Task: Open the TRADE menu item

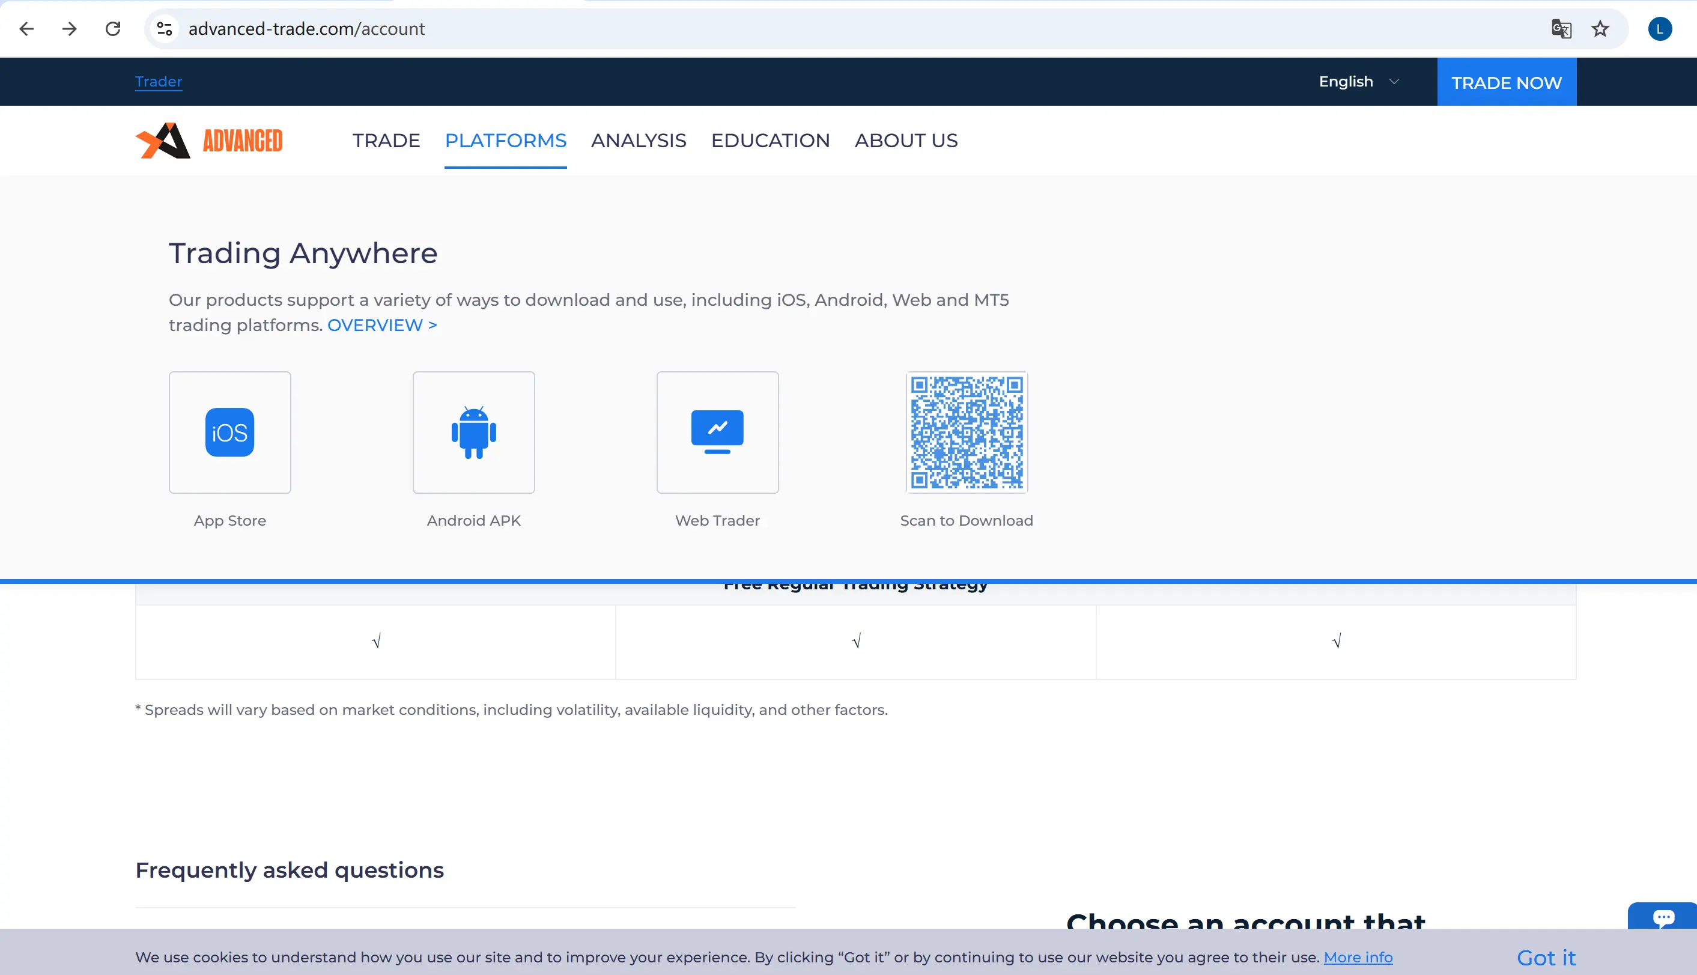Action: 386,141
